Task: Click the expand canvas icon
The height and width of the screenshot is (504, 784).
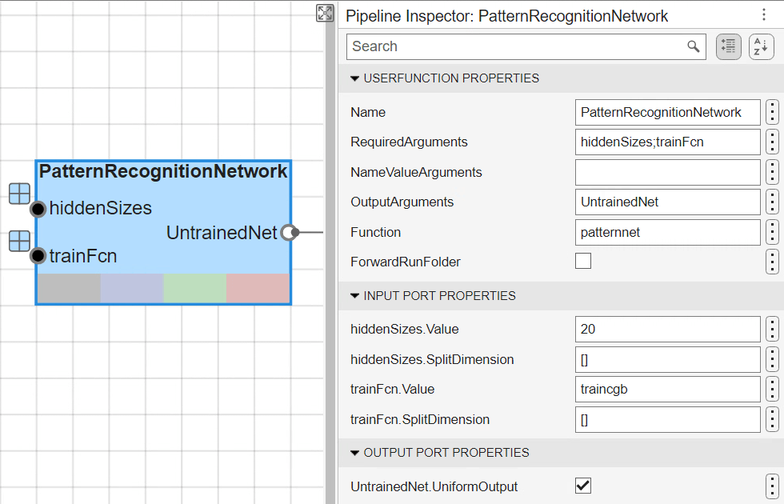Action: [324, 13]
